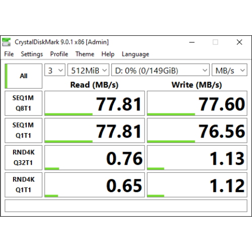Click the SEQ1M Q8T1 write value 77.60
252x252 pixels.
point(197,103)
